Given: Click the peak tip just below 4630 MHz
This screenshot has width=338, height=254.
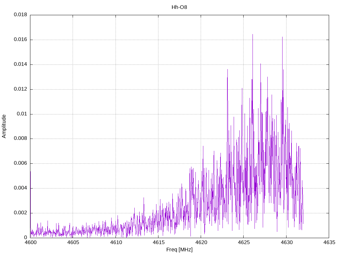Looking at the screenshot, I should pos(282,37).
